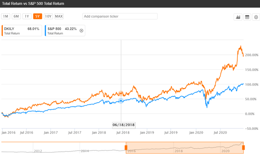Screen dimensions: 260x157
Task: Remove S&P 500 comparison with the X icon
Action: click(x=81, y=31)
